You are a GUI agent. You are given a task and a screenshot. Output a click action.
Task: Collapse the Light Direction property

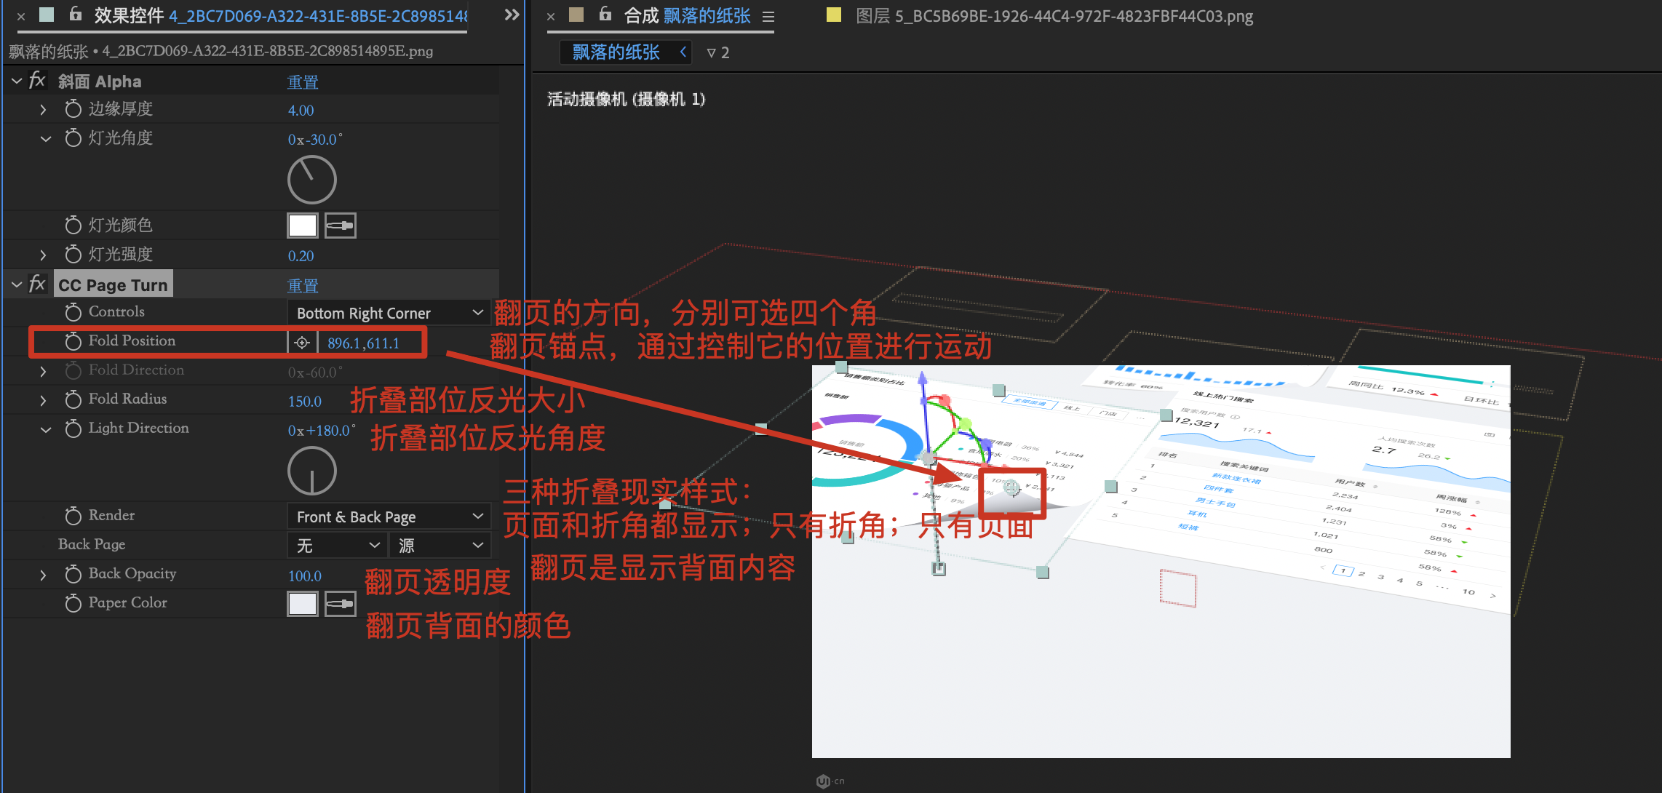tap(46, 429)
